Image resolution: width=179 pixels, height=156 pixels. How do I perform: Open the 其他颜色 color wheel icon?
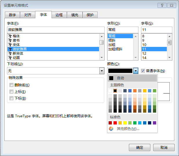111,129
